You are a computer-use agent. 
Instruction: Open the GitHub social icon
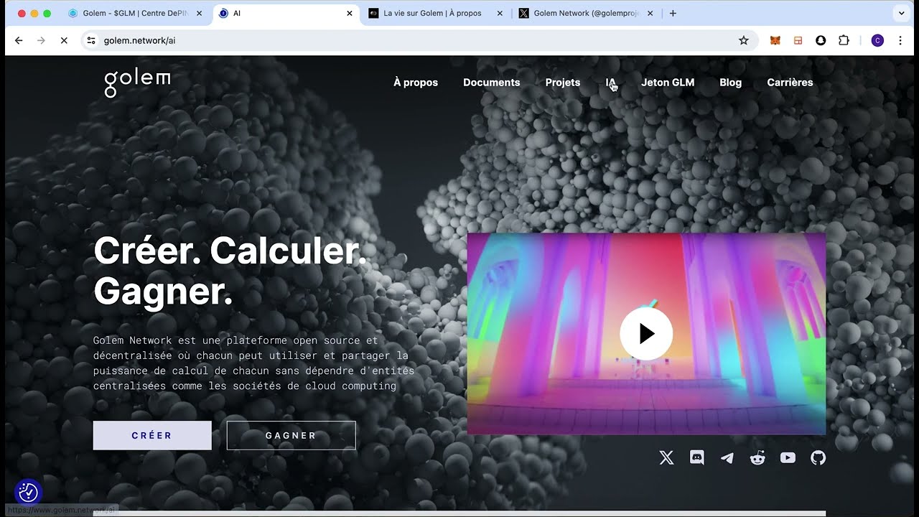point(818,457)
